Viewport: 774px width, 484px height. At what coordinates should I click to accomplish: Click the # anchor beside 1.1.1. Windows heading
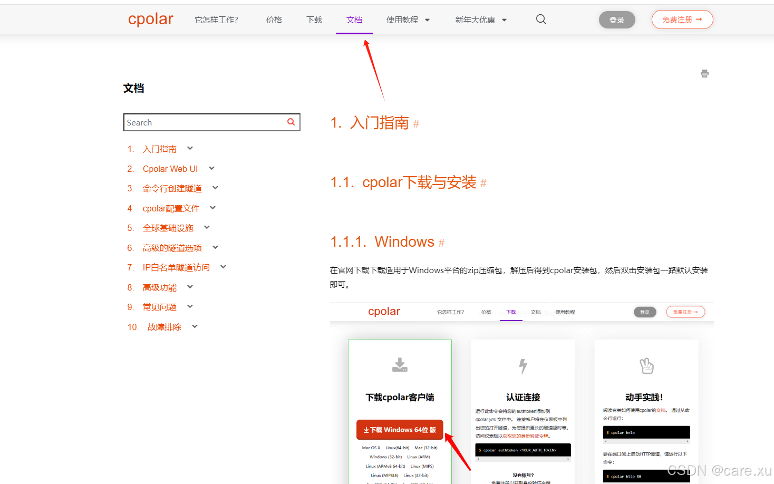click(441, 243)
